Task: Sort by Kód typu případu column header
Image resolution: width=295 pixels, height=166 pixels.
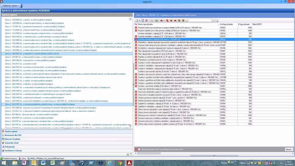Action: coord(227,24)
